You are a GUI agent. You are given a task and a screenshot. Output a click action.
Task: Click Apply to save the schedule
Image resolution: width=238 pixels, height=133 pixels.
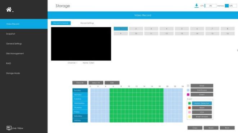tap(211, 128)
